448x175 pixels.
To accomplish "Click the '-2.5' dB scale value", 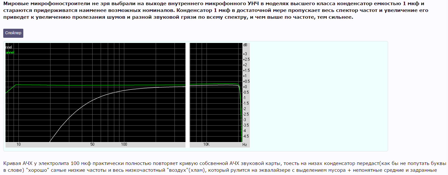I will coord(246,114).
